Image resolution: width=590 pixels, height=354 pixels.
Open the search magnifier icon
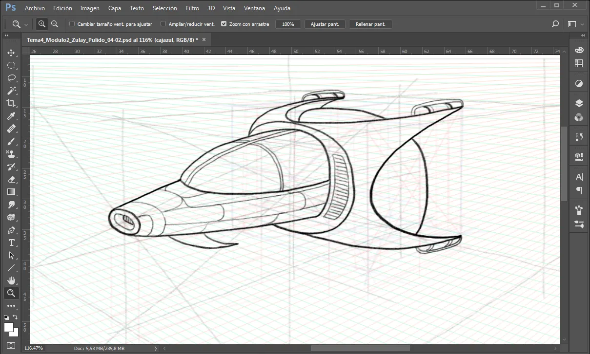(x=555, y=24)
